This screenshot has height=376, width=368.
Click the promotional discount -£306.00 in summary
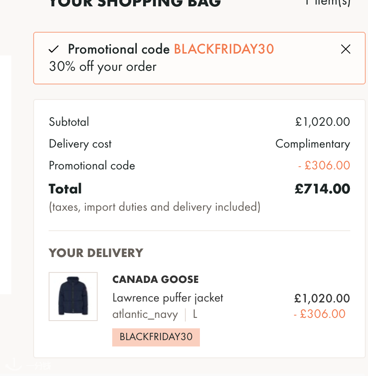pos(324,165)
